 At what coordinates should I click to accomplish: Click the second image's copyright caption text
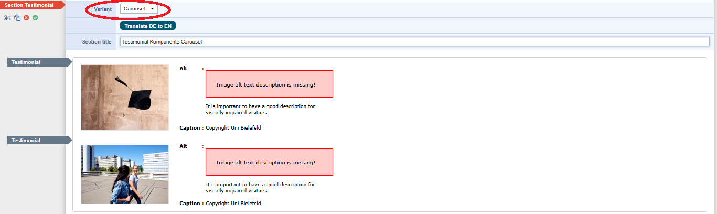pos(233,204)
